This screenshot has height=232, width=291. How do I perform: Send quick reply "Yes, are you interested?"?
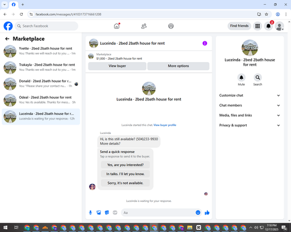125,165
